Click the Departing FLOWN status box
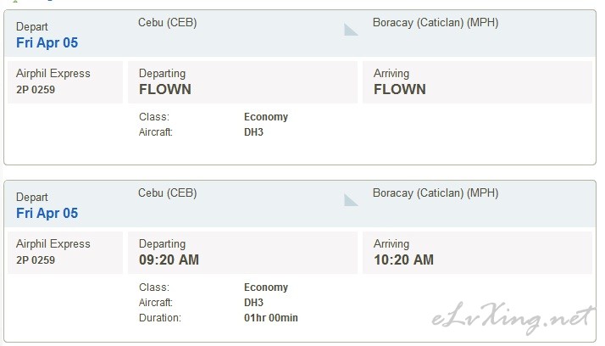 [242, 82]
